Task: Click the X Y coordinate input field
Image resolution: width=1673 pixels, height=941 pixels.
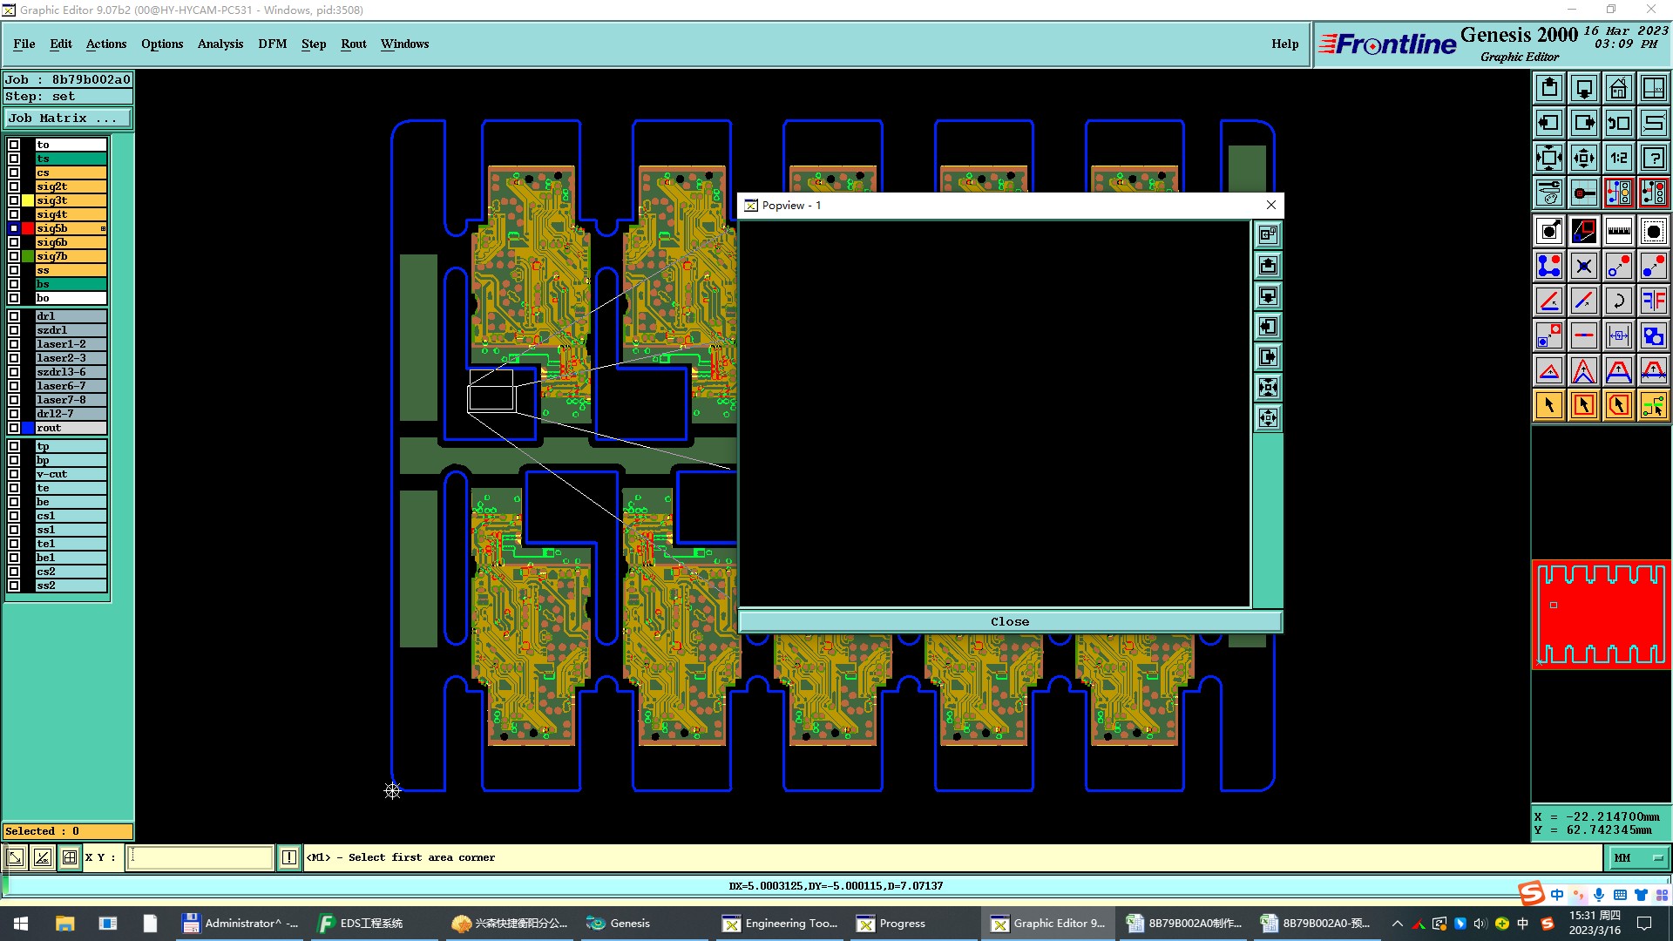Action: 200,858
